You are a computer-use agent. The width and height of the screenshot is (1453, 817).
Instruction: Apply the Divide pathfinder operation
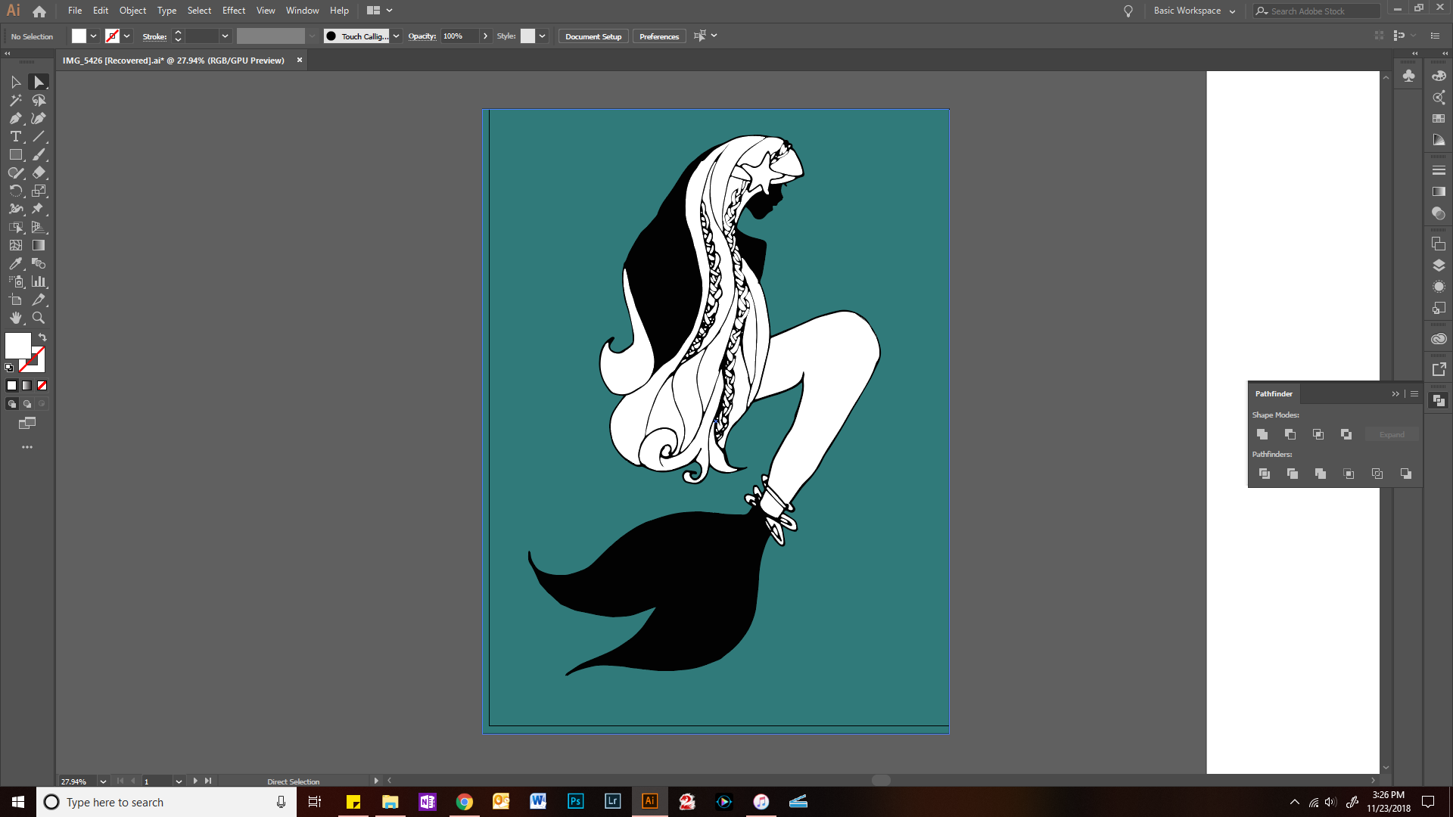tap(1265, 474)
